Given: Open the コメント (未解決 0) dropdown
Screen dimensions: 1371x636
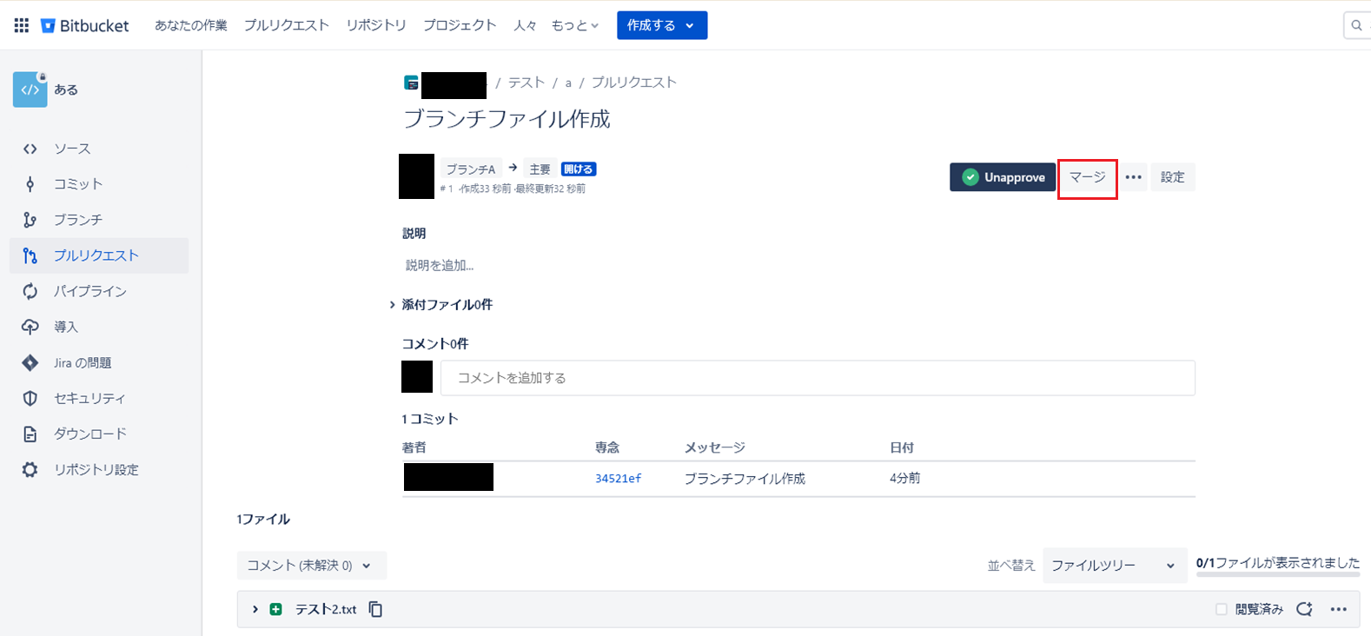Looking at the screenshot, I should pyautogui.click(x=312, y=566).
